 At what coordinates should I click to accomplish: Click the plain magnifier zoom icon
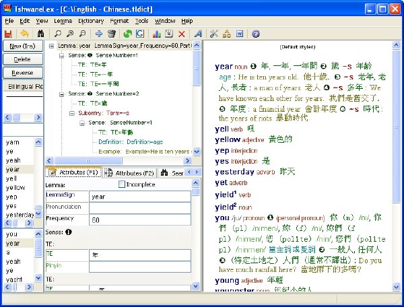[x=57, y=34]
